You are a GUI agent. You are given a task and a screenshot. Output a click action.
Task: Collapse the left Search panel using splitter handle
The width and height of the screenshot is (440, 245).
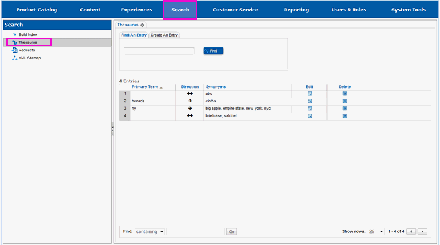[112, 129]
